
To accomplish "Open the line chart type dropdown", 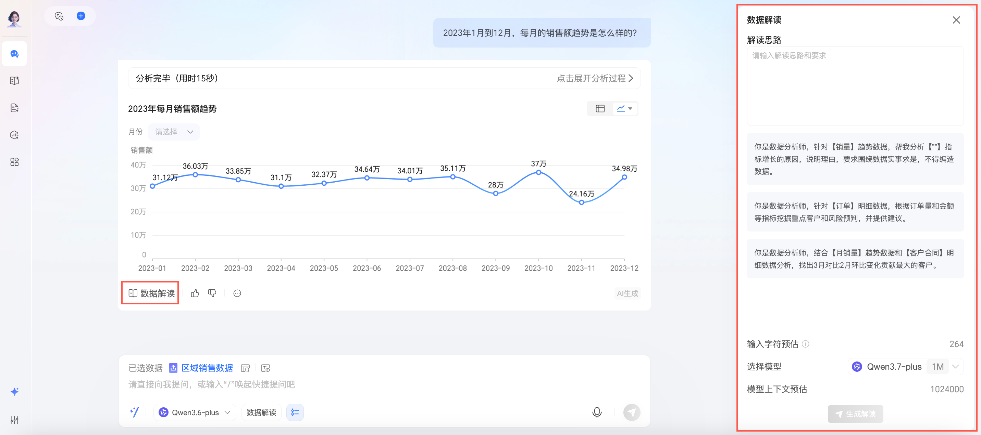I will [625, 109].
